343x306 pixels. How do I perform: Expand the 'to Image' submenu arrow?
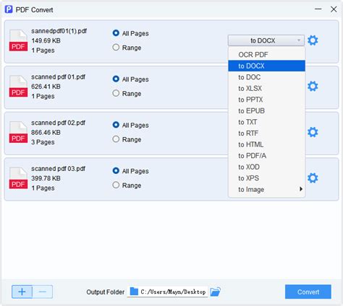(301, 189)
